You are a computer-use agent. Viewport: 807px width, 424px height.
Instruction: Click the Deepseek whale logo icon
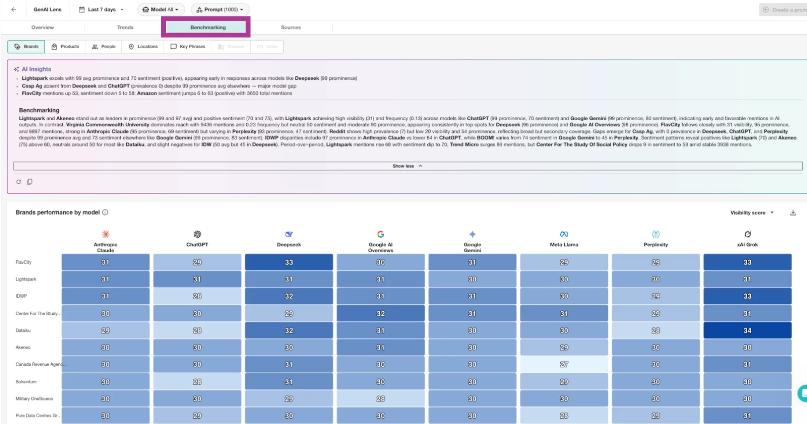289,234
